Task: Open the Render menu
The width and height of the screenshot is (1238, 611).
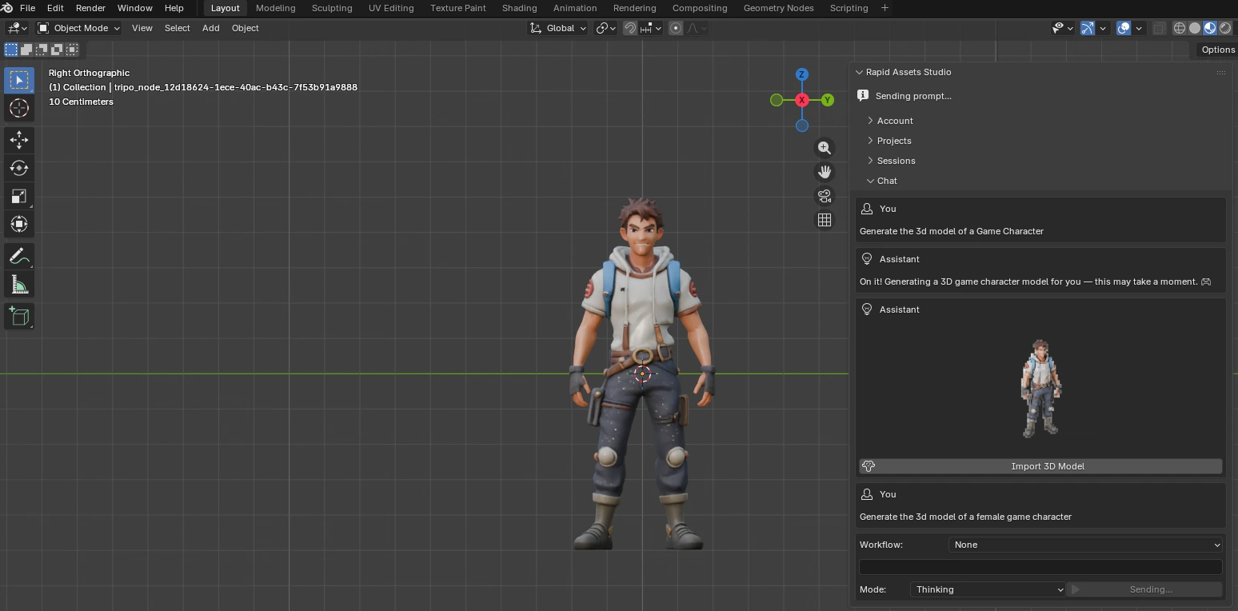Action: [x=90, y=8]
